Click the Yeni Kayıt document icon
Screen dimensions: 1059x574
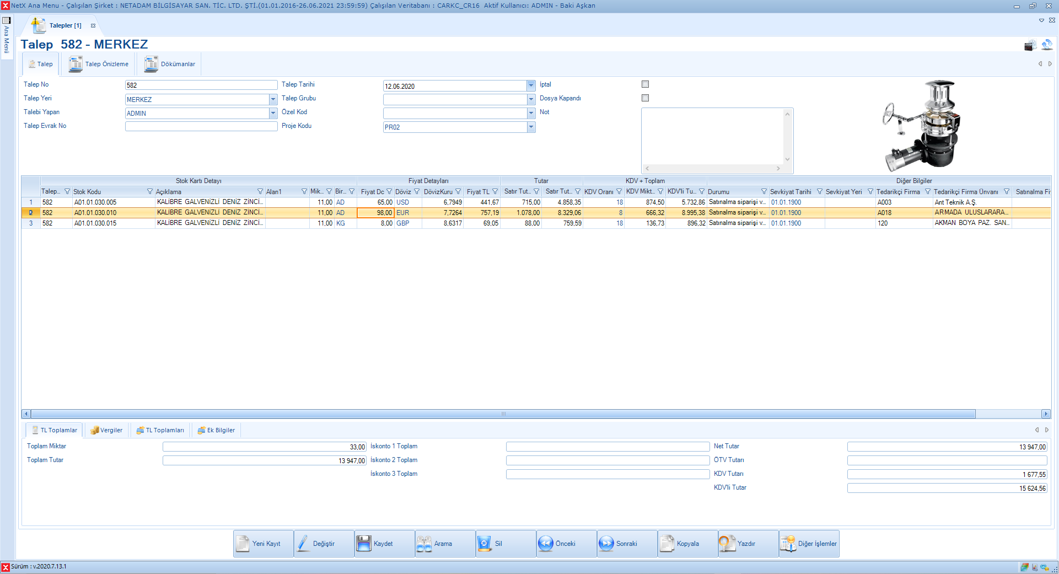click(x=243, y=544)
